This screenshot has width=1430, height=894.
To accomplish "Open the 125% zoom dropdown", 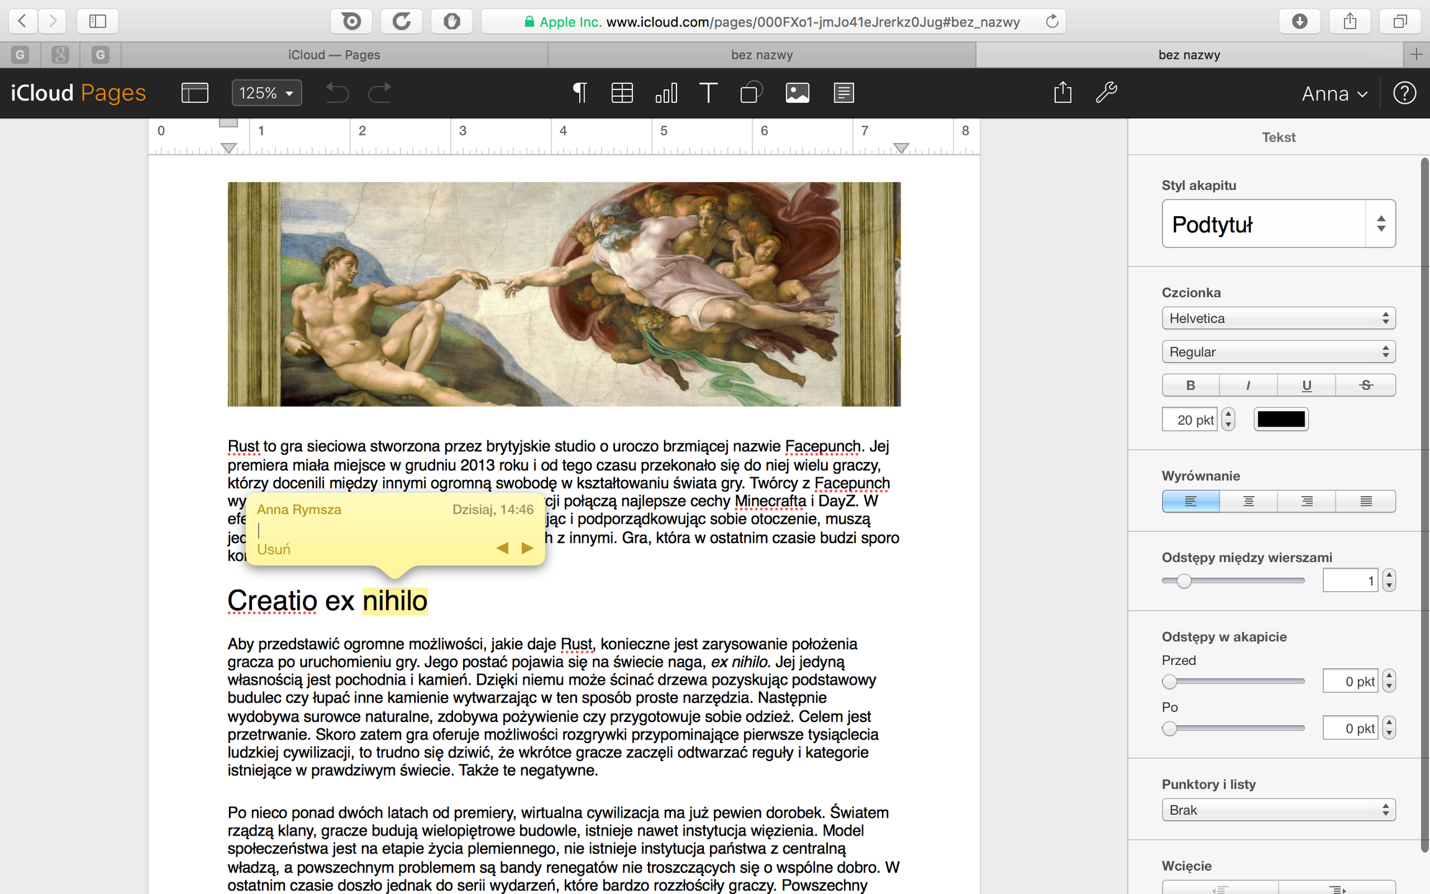I will (267, 93).
